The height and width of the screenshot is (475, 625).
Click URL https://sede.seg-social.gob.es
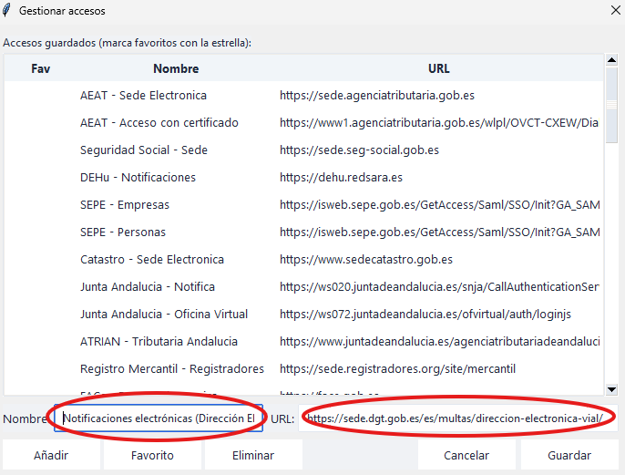point(359,150)
